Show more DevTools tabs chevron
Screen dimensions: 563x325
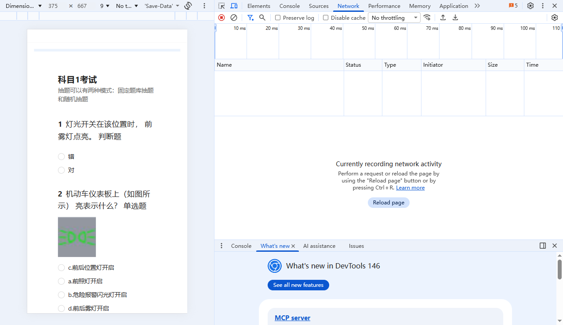click(x=477, y=6)
